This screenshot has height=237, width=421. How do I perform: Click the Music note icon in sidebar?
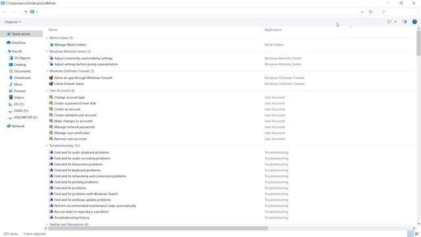tap(11, 84)
